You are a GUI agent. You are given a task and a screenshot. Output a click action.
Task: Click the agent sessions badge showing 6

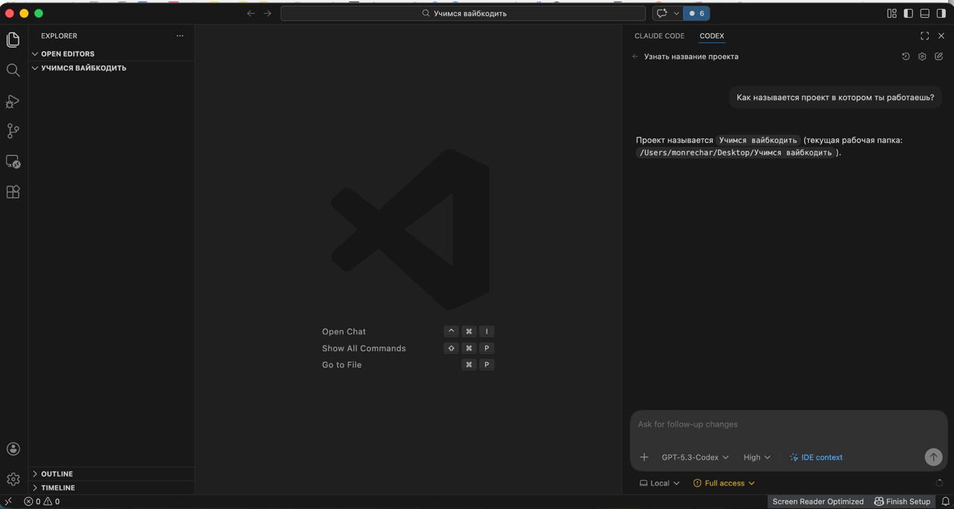pos(697,13)
